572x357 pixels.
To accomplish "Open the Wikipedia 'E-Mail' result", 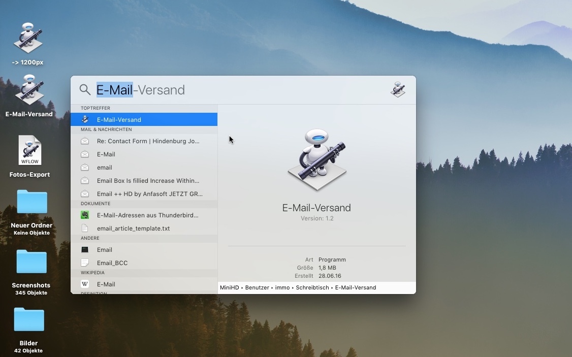I will coord(144,284).
